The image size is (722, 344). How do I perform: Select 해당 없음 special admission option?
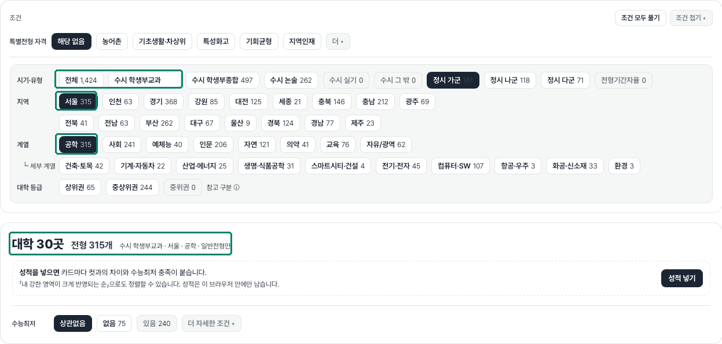click(71, 42)
